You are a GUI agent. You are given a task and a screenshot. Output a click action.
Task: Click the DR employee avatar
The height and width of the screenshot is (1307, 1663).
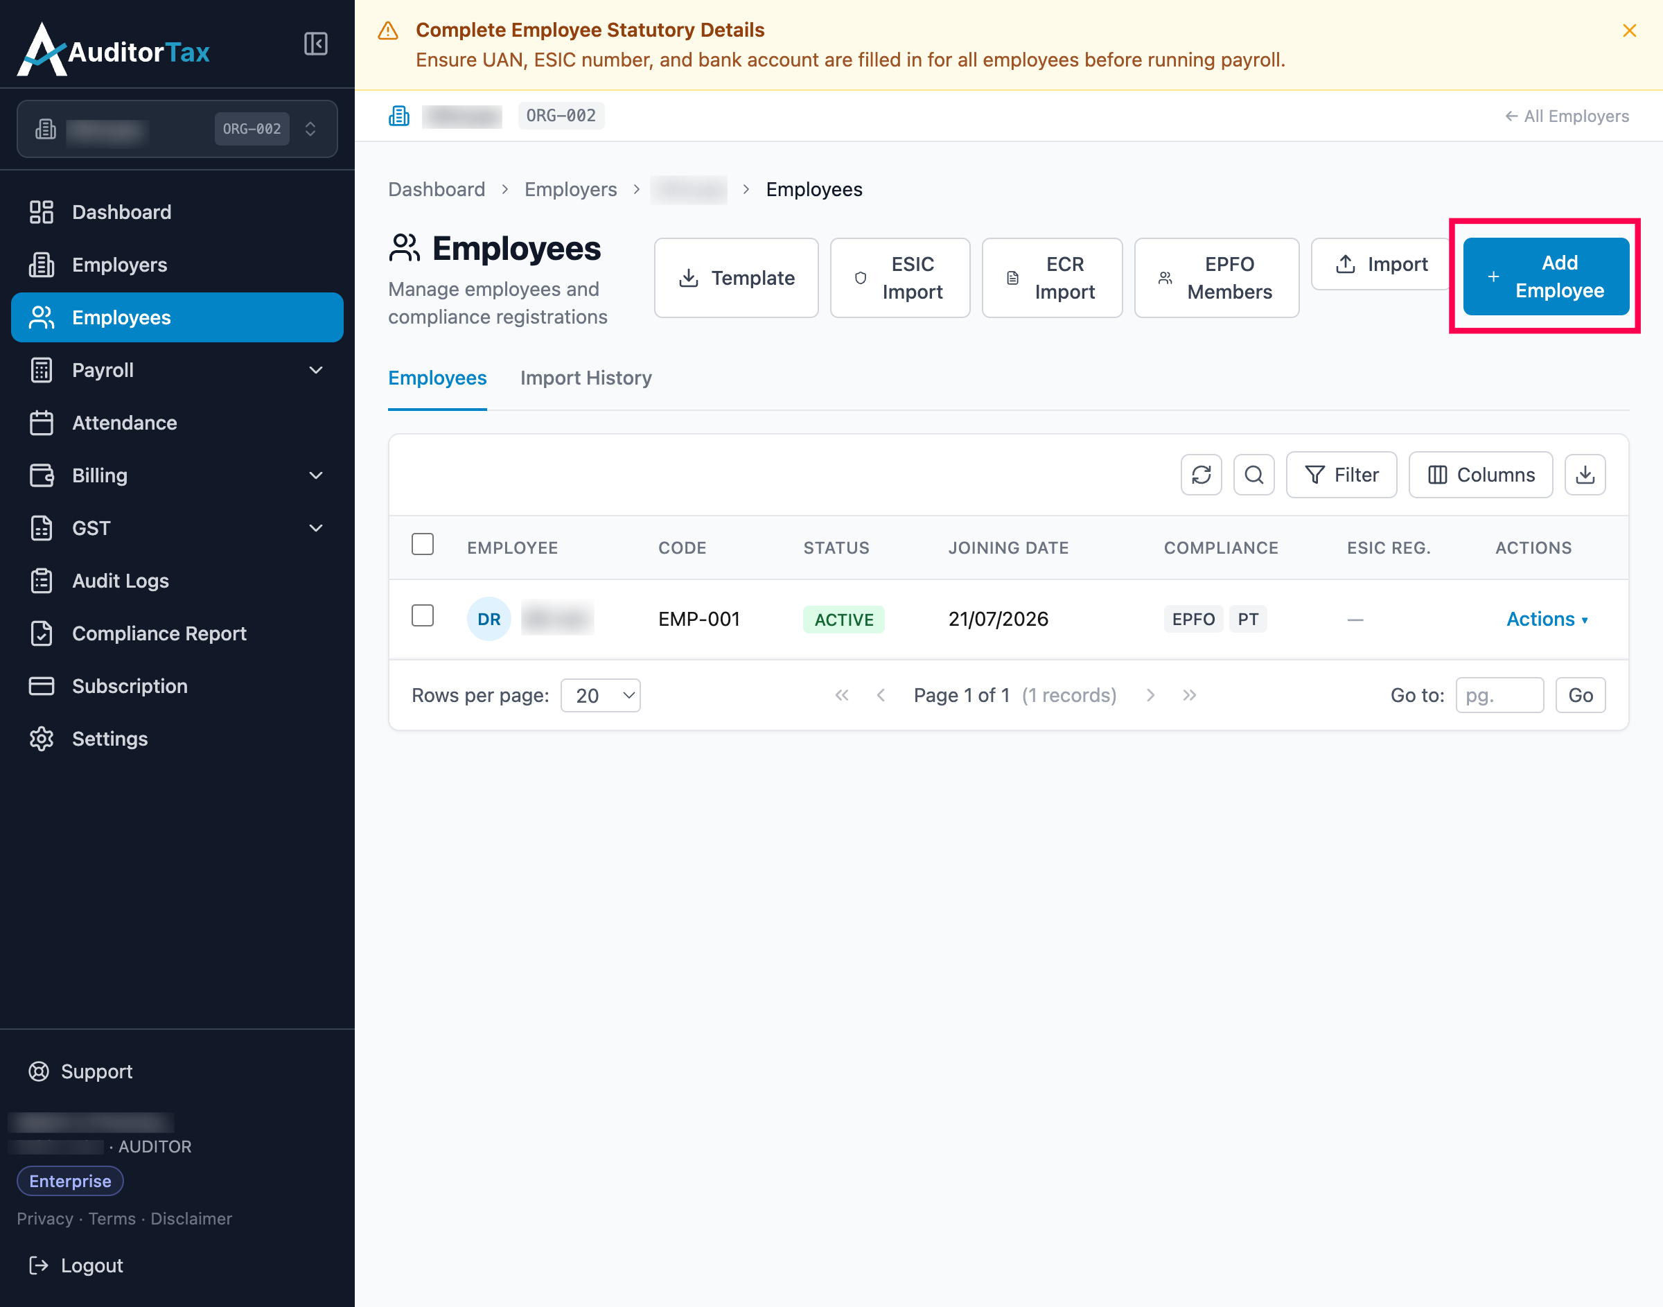pos(489,619)
